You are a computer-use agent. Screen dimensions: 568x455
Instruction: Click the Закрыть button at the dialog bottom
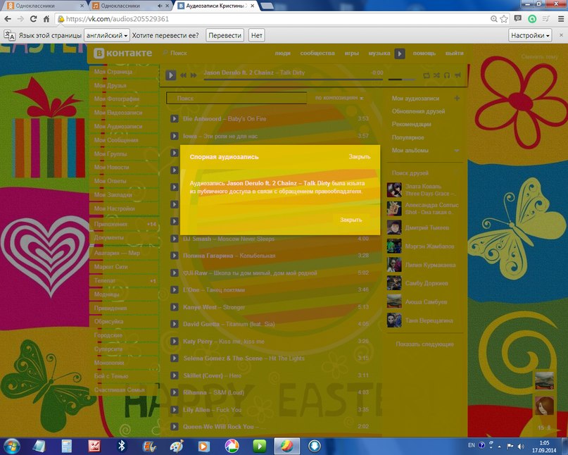click(351, 220)
